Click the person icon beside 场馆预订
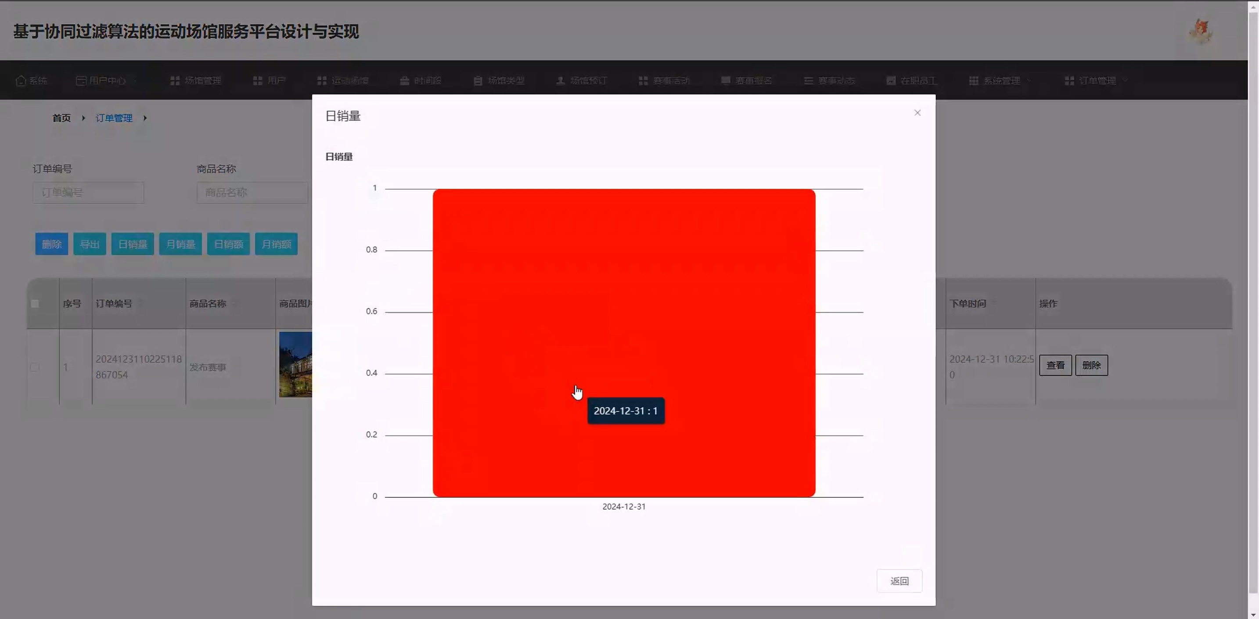 (560, 81)
